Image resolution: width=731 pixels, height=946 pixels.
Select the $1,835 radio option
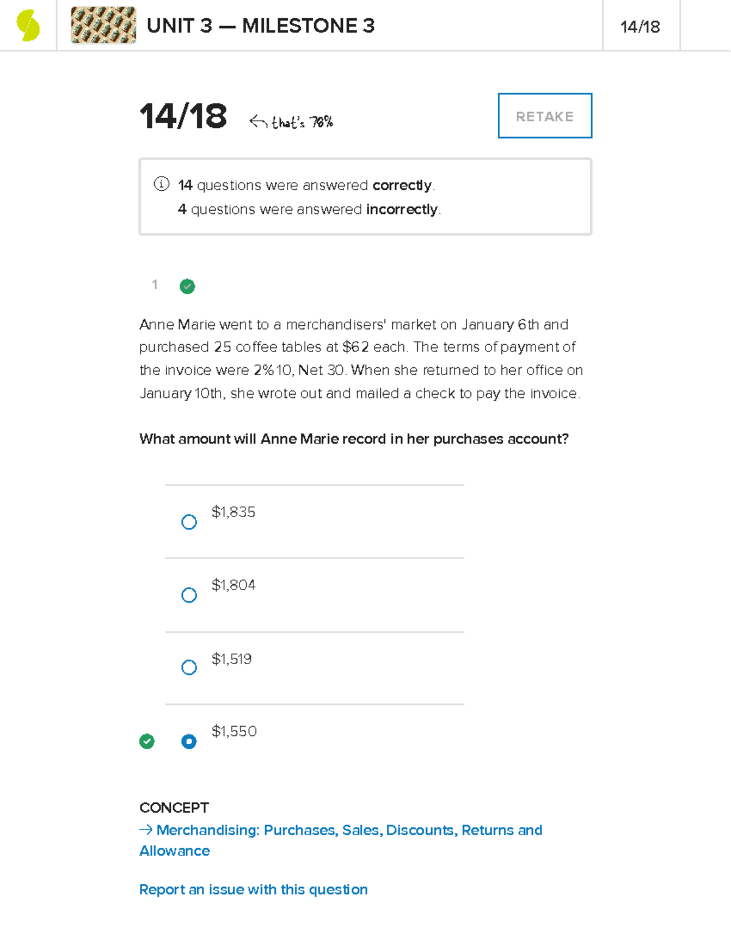point(189,522)
